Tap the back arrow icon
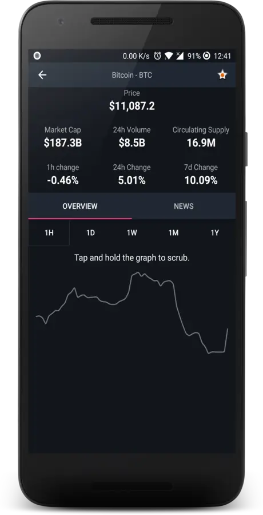263x515 pixels. pos(42,75)
